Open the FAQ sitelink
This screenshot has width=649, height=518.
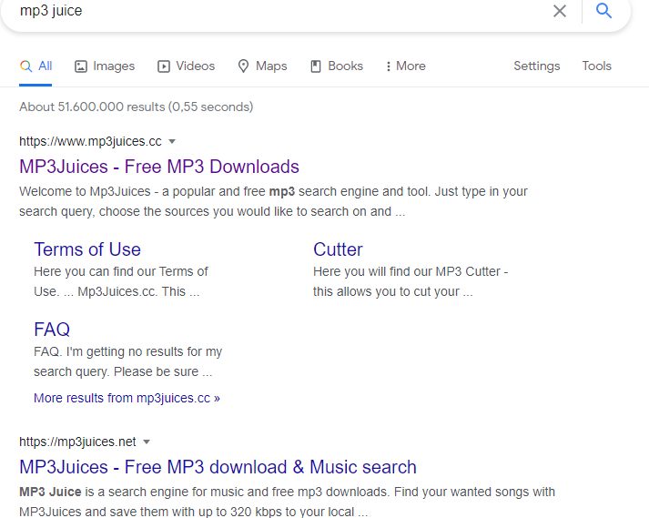click(52, 330)
